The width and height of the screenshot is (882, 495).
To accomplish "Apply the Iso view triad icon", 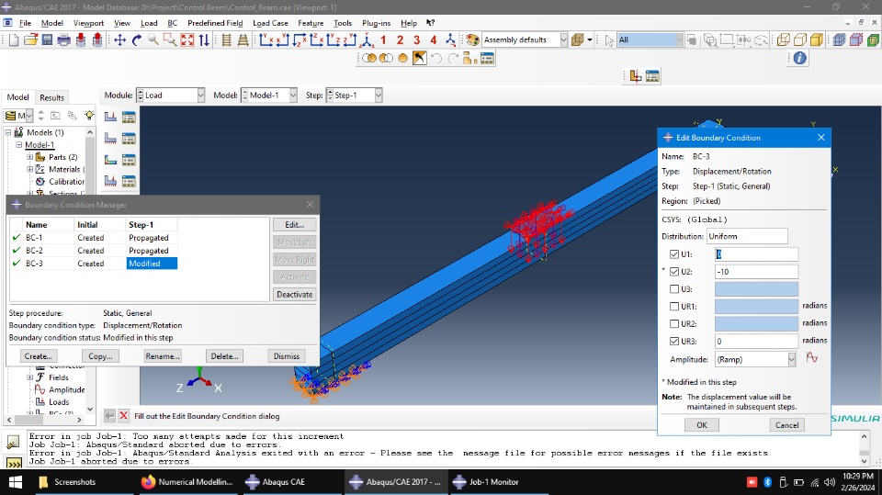I will pos(367,39).
